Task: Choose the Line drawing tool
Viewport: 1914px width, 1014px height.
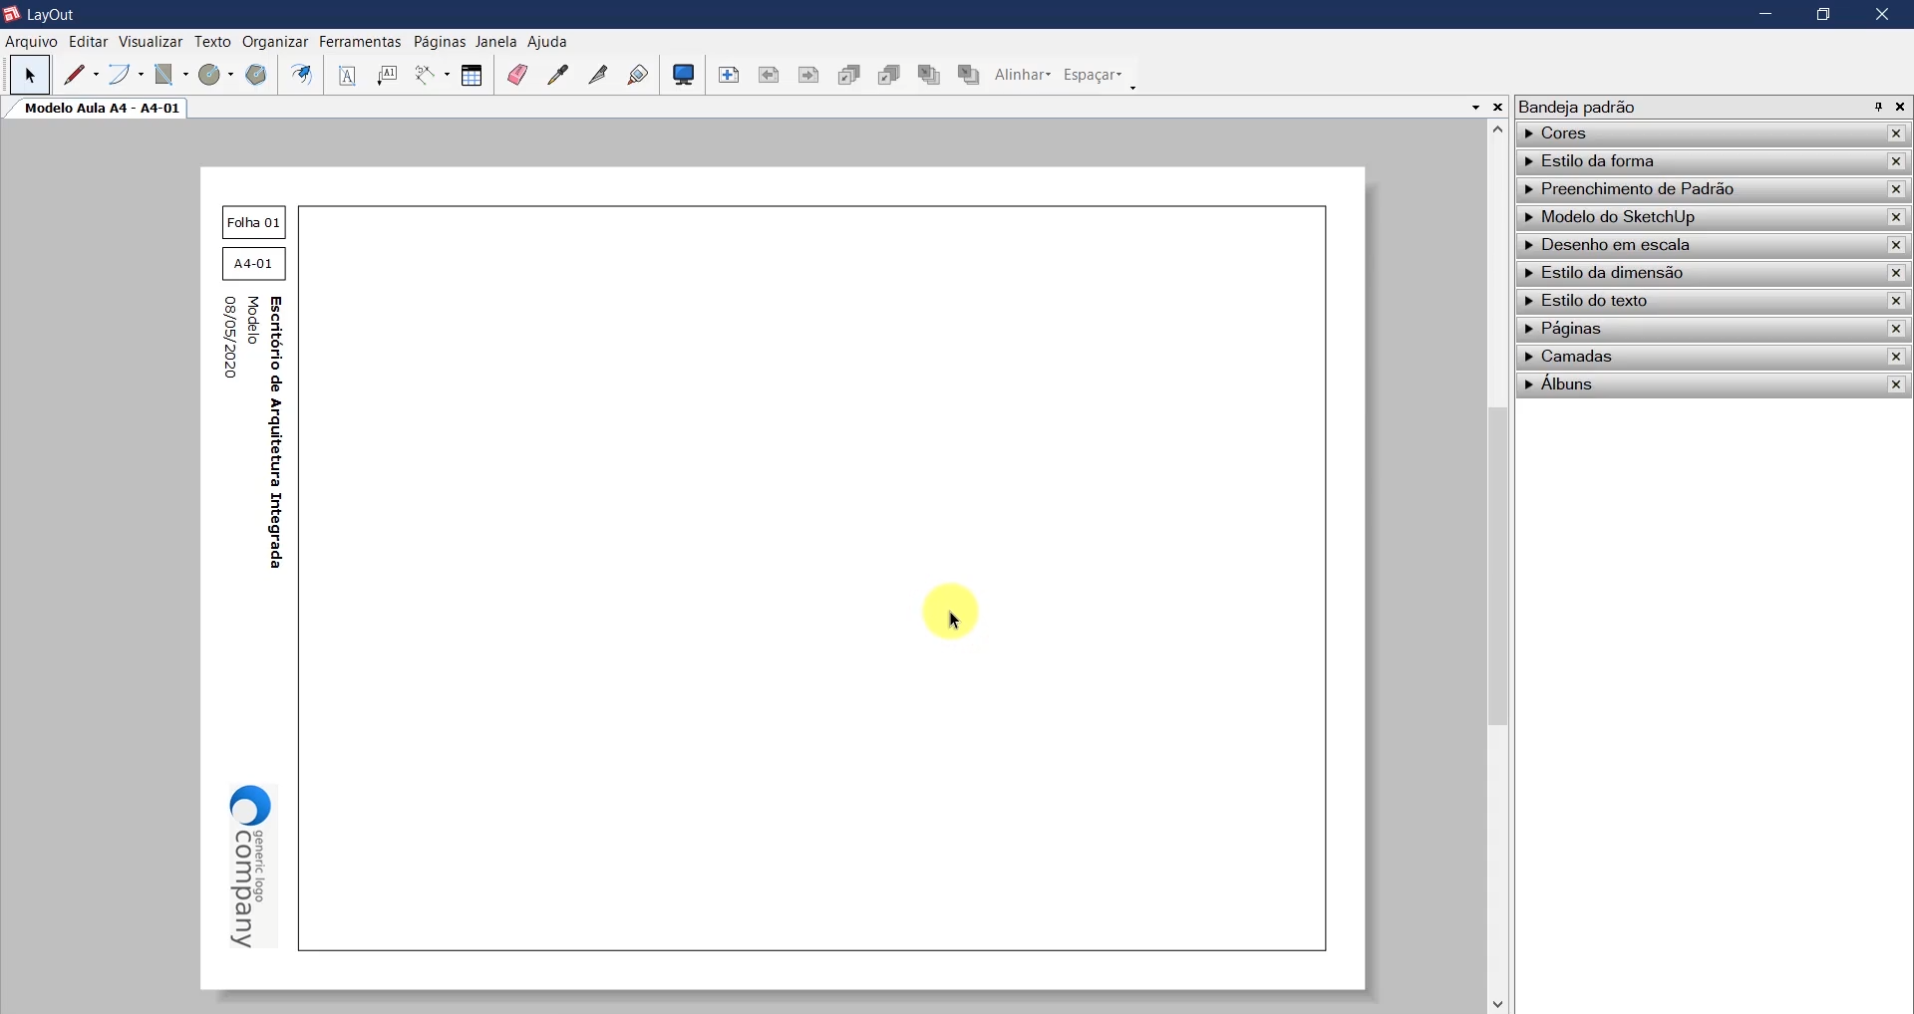Action: point(76,76)
